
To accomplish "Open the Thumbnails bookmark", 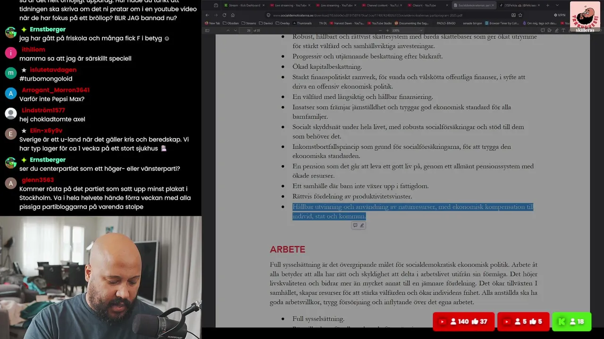I will [302, 23].
